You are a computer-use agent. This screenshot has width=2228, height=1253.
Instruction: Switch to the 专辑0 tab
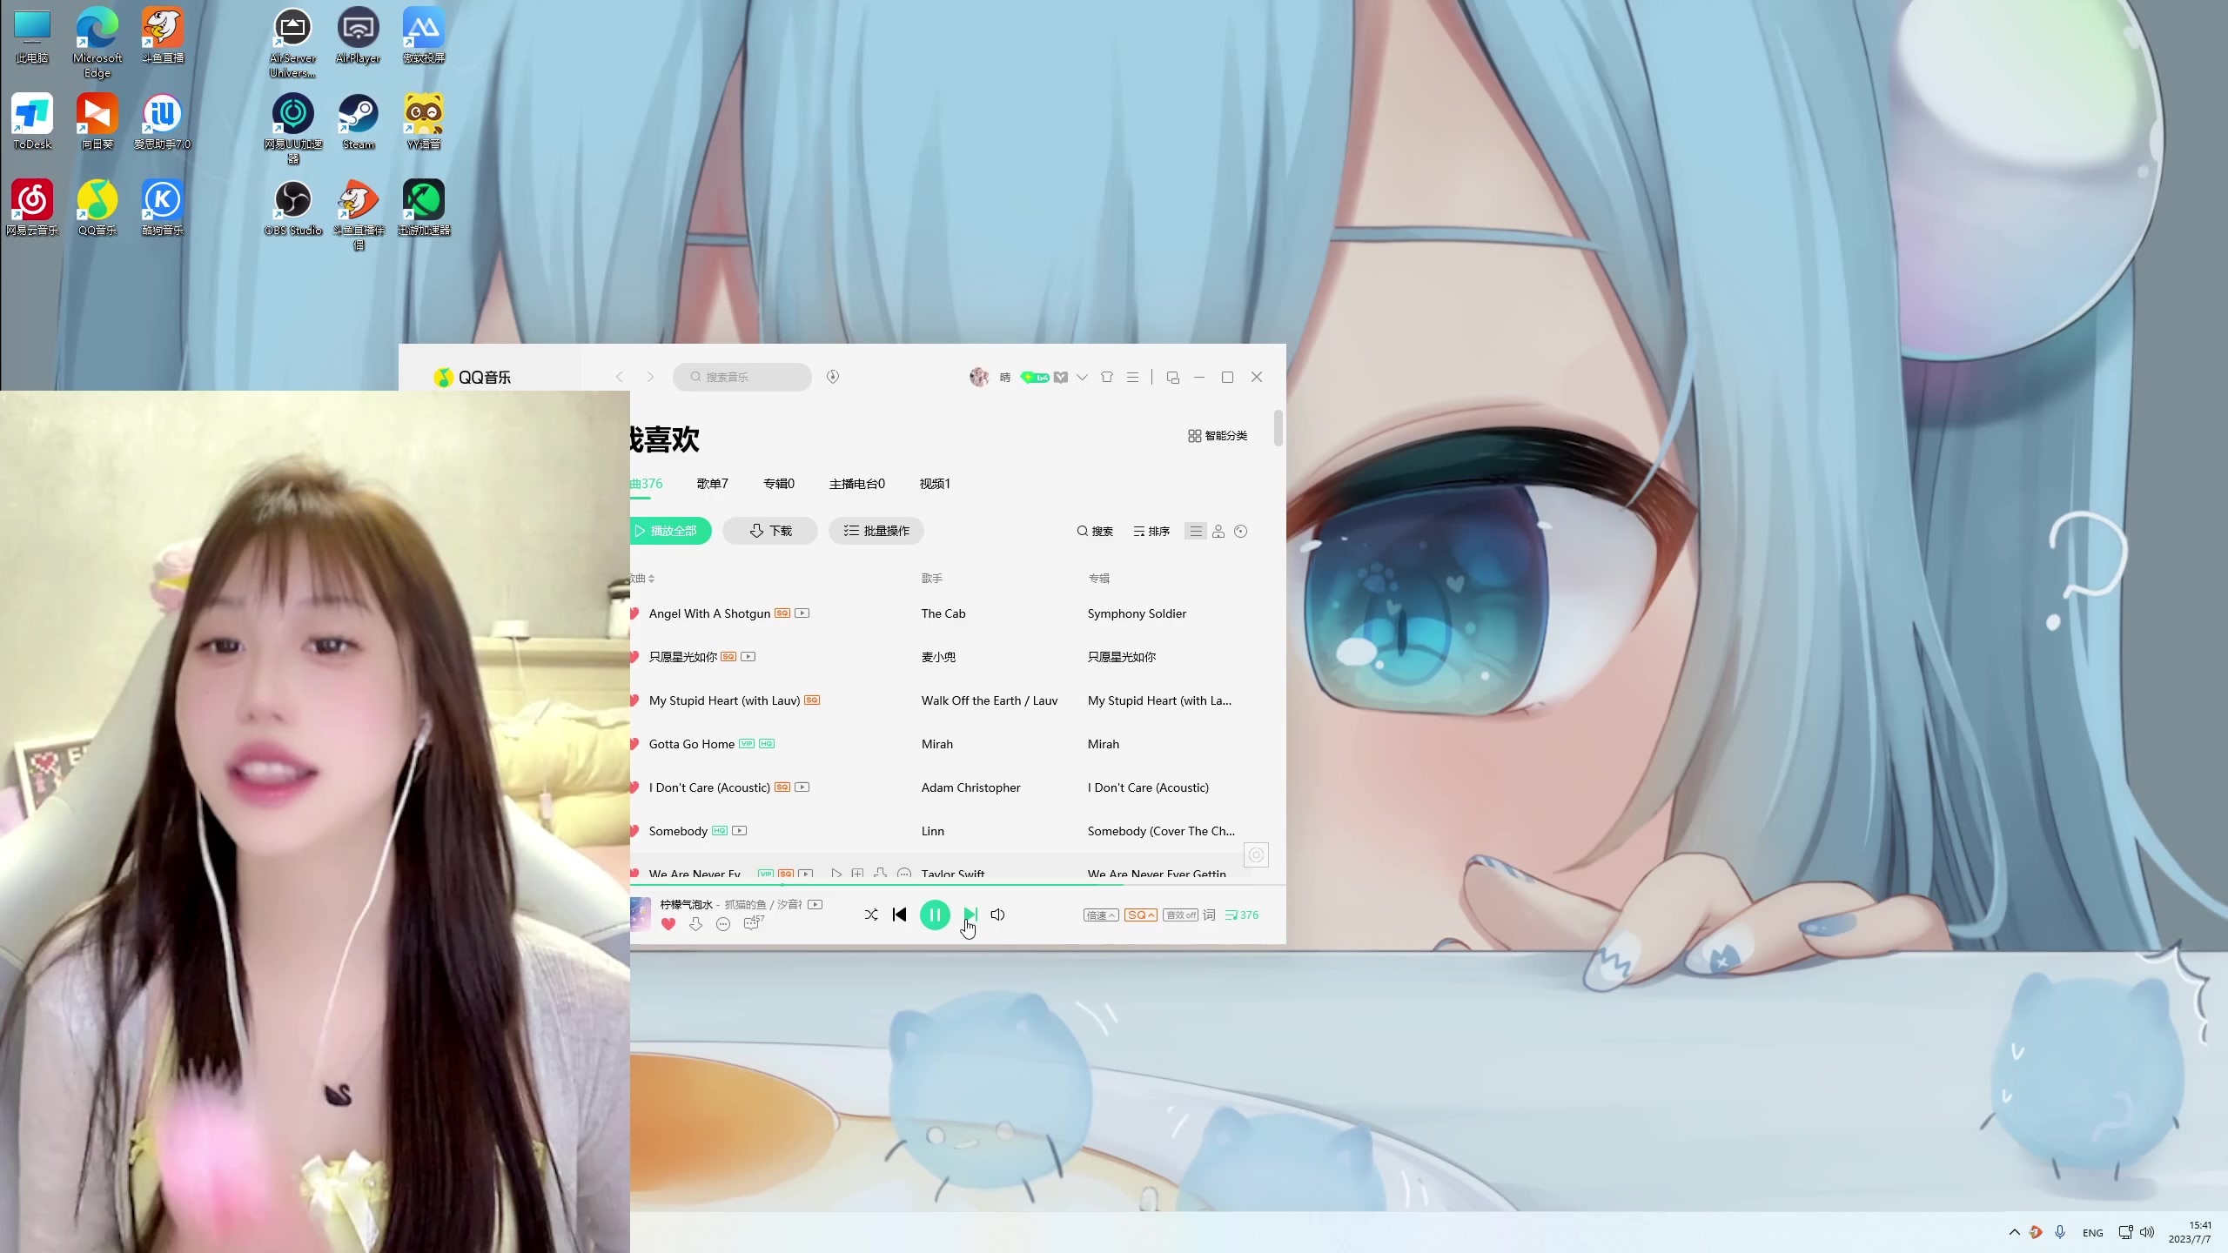click(x=778, y=484)
